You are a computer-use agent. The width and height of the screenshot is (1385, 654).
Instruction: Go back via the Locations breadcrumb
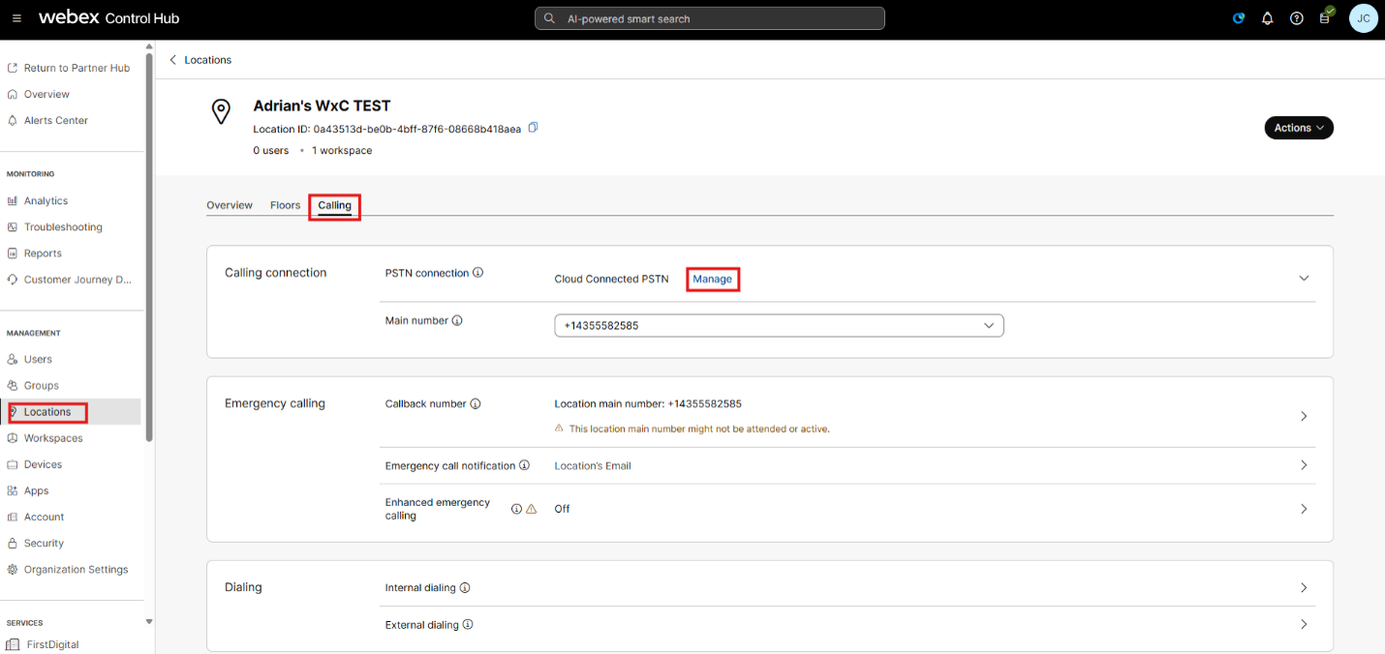pyautogui.click(x=208, y=60)
